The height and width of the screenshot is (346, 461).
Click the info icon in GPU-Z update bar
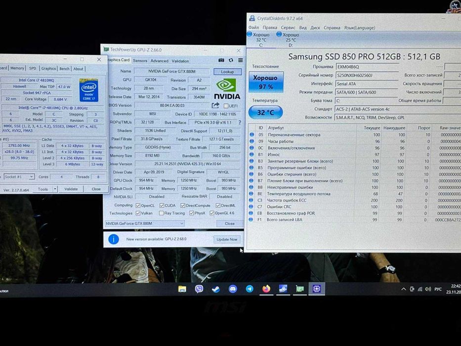(x=114, y=239)
